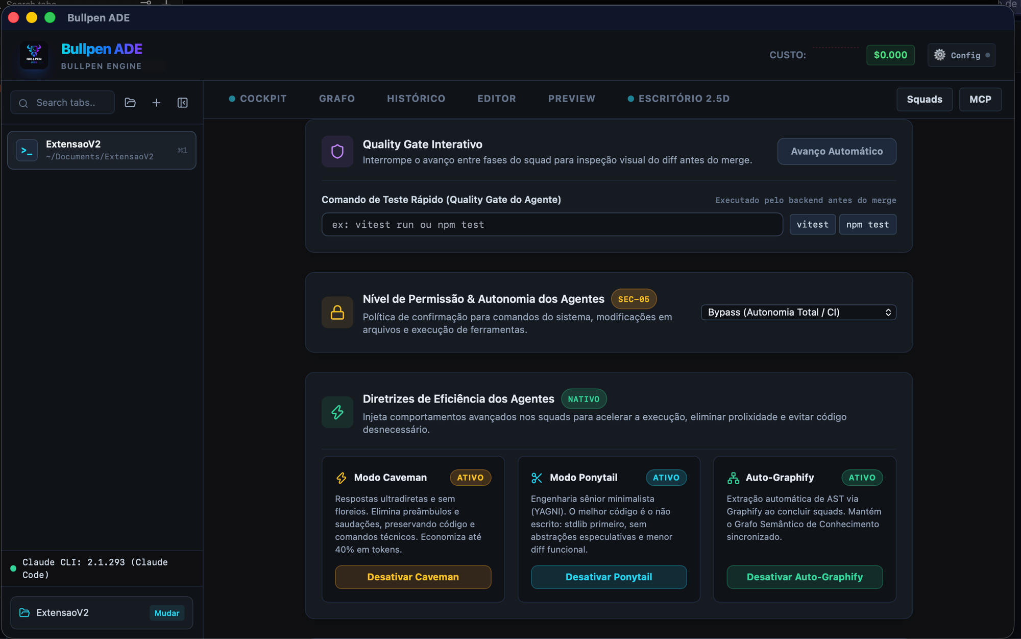Focus the Search tabs field
Screen dimensions: 1021x639
click(x=62, y=103)
